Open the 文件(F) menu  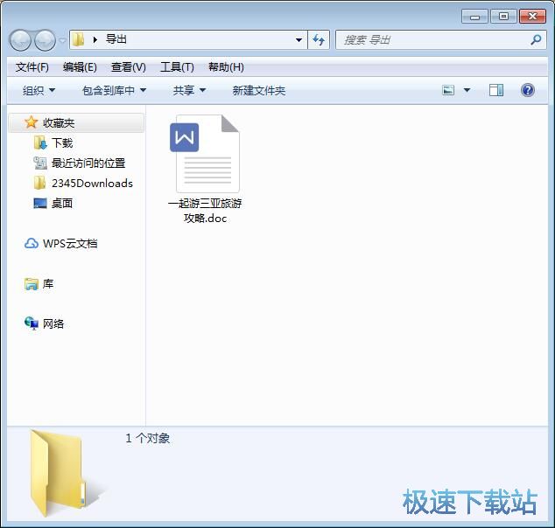32,66
